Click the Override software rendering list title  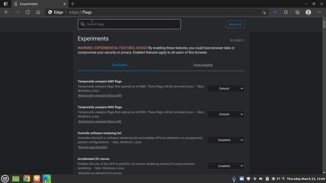pos(99,133)
